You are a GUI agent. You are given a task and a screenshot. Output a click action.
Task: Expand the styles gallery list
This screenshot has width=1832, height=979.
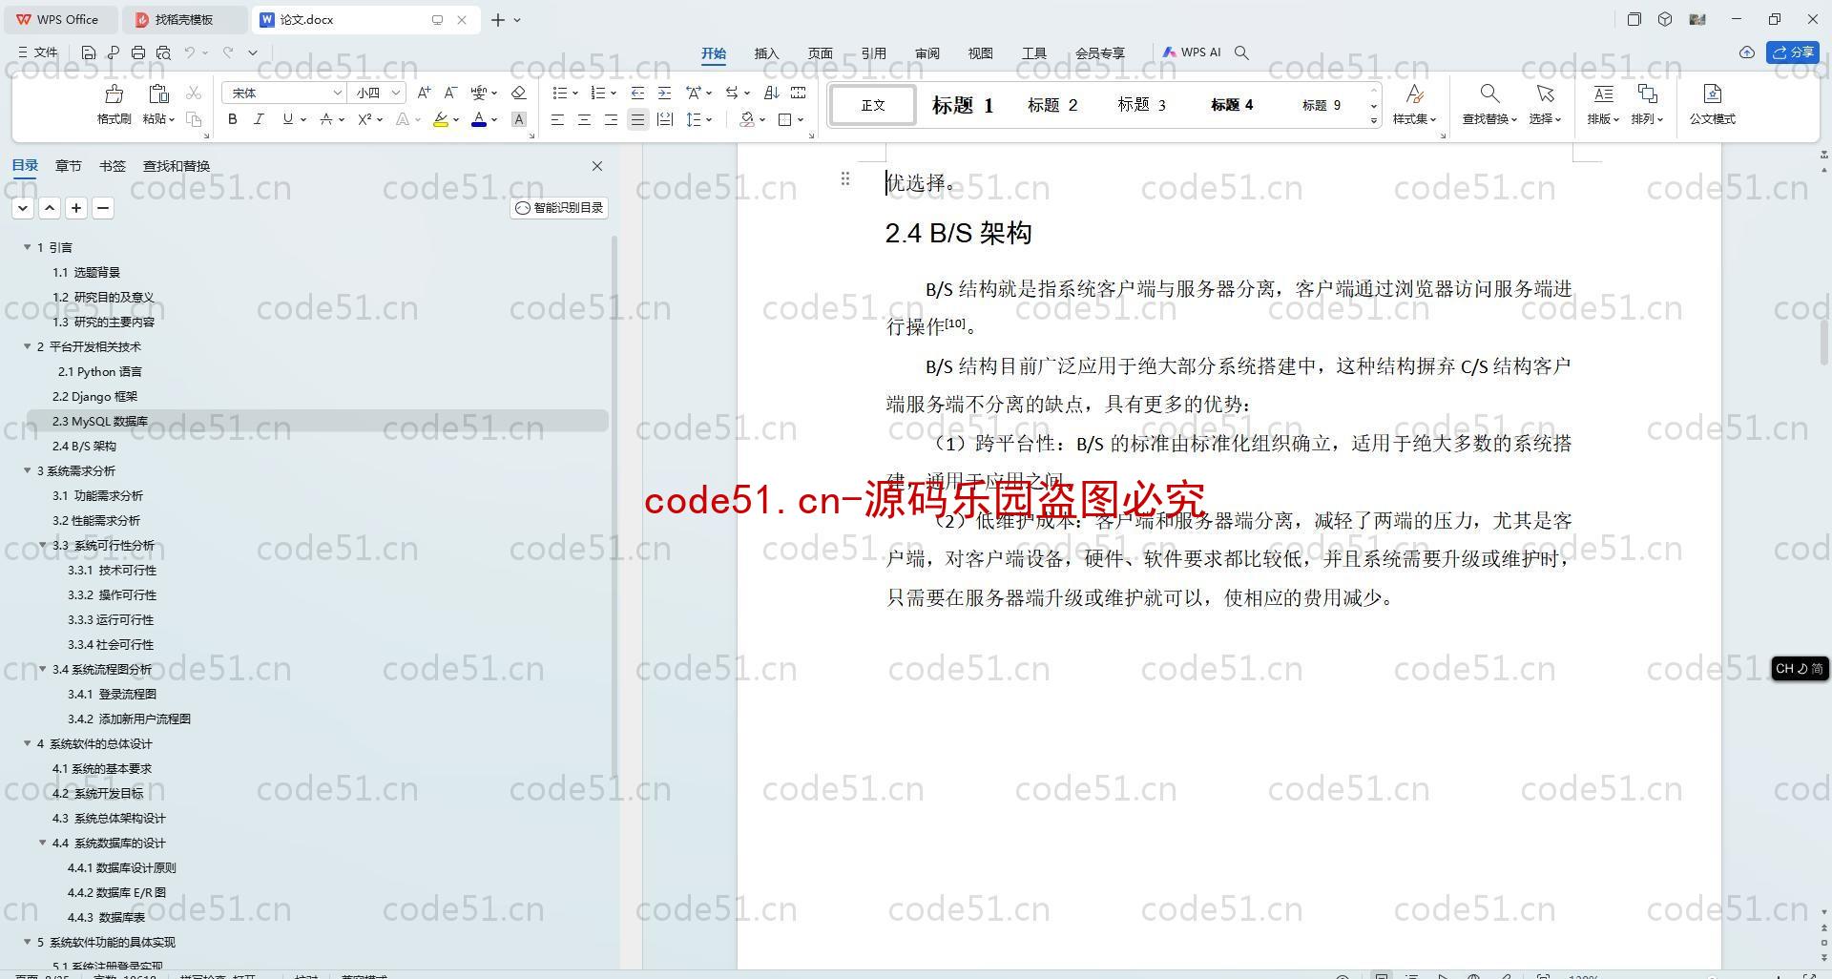pyautogui.click(x=1374, y=120)
